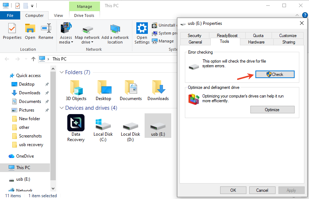Switch to the Quota tab
Viewport: 309px width, 199px height.
click(258, 36)
